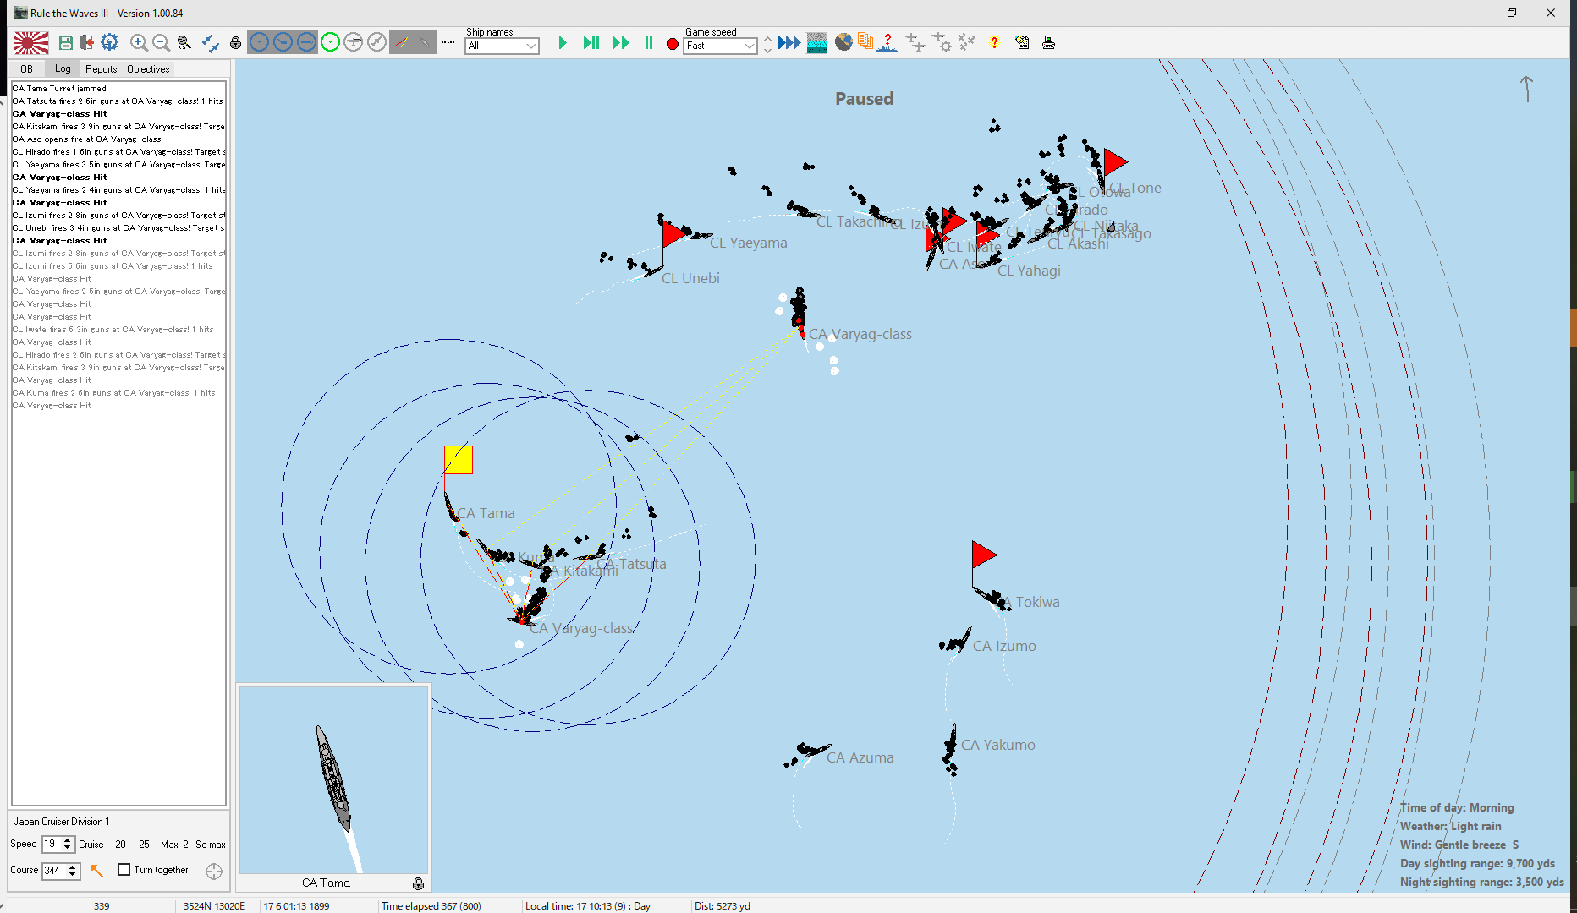
Task: Click the printer icon in toolbar
Action: point(1048,42)
